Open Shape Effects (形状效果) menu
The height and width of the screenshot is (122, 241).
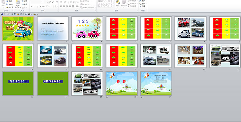[x=133, y=6]
